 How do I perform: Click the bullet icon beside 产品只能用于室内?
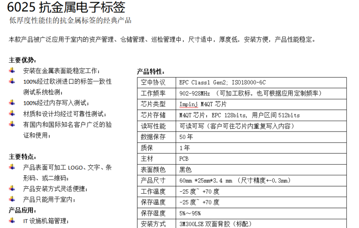[x=12, y=199]
